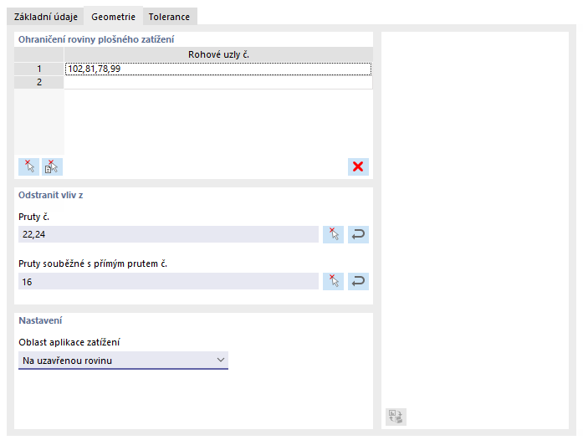Click the view toggle icon in preview panel

tap(396, 417)
